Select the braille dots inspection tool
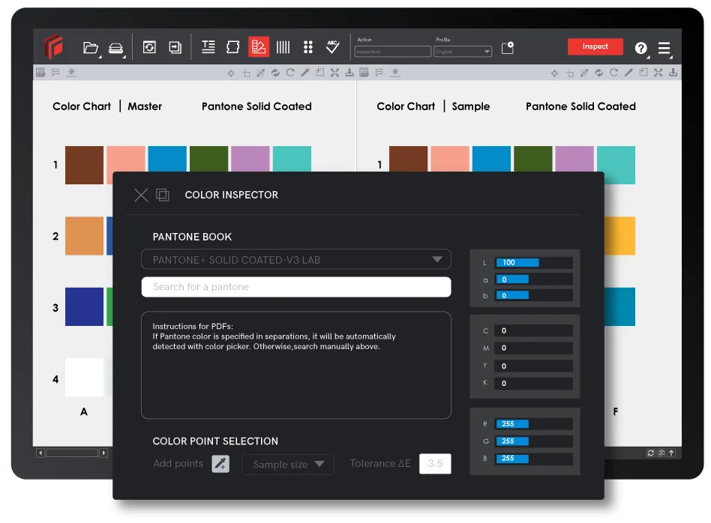 308,46
